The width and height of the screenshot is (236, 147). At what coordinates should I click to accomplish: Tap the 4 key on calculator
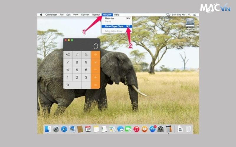[x=68, y=70]
